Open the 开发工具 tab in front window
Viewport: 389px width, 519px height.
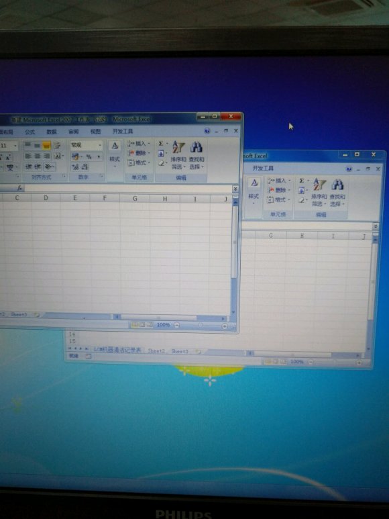point(123,131)
